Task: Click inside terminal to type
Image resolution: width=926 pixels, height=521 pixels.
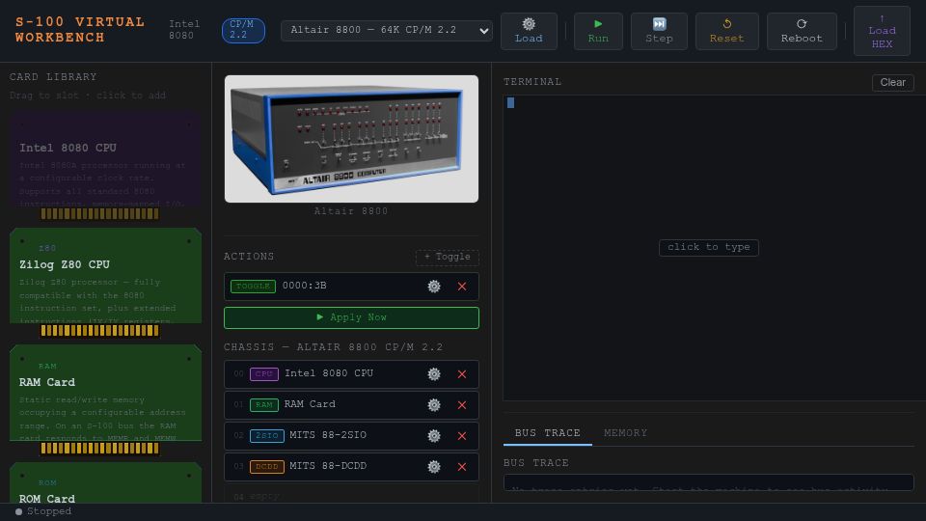Action: (x=709, y=248)
